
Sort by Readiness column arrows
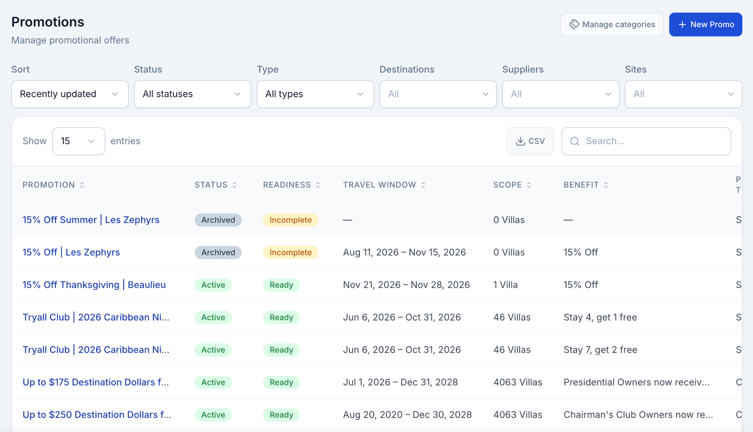pyautogui.click(x=318, y=185)
